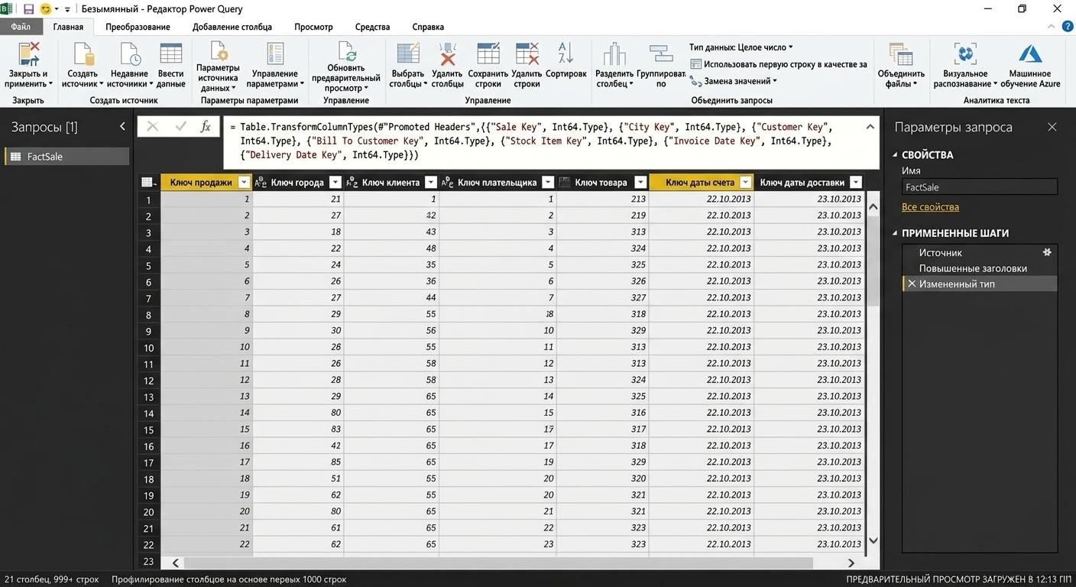The height and width of the screenshot is (587, 1076).
Task: Click the help question mark icon
Action: click(1069, 27)
